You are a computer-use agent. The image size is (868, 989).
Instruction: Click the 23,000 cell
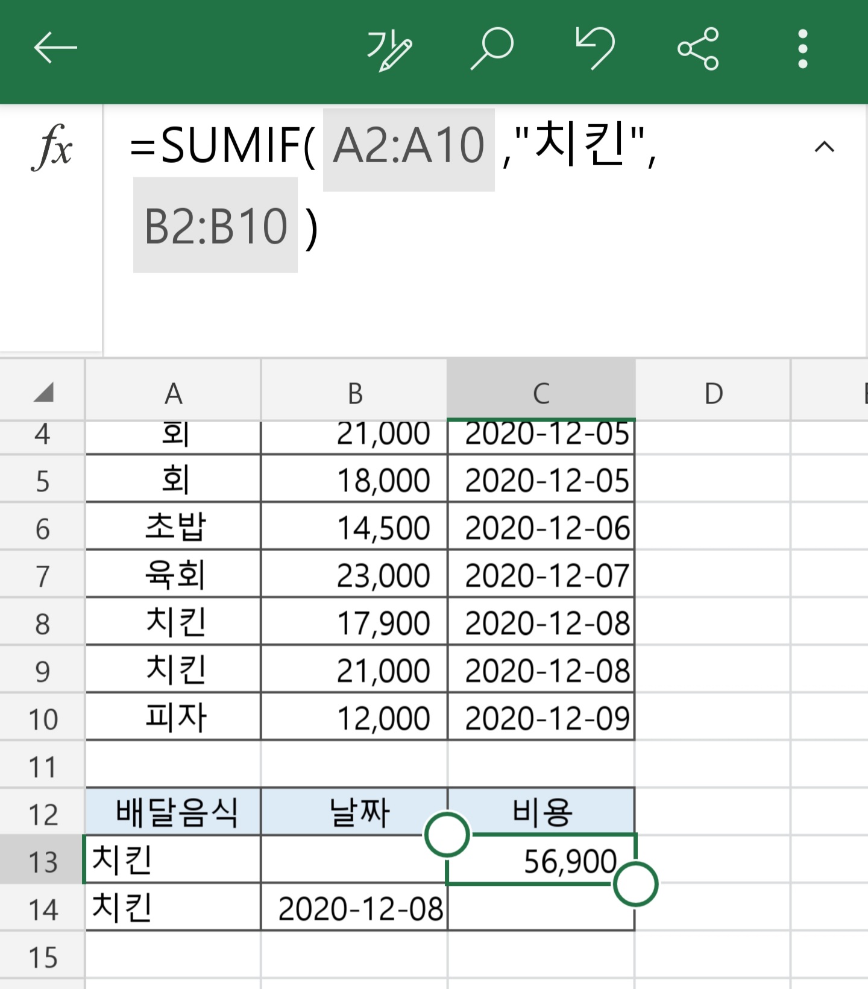(x=354, y=574)
